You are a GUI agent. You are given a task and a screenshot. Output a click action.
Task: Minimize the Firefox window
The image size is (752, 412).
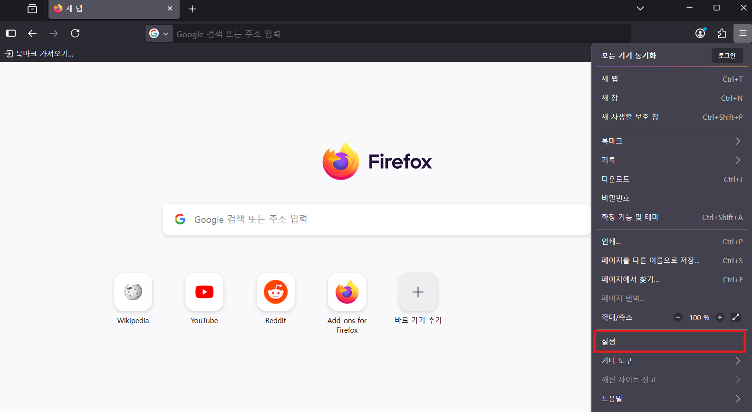689,8
